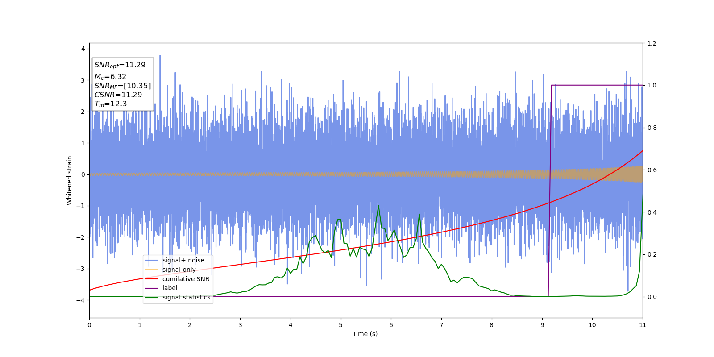Click the 'Time (s)' x-axis label
This screenshot has height=357, width=714.
pos(365,334)
